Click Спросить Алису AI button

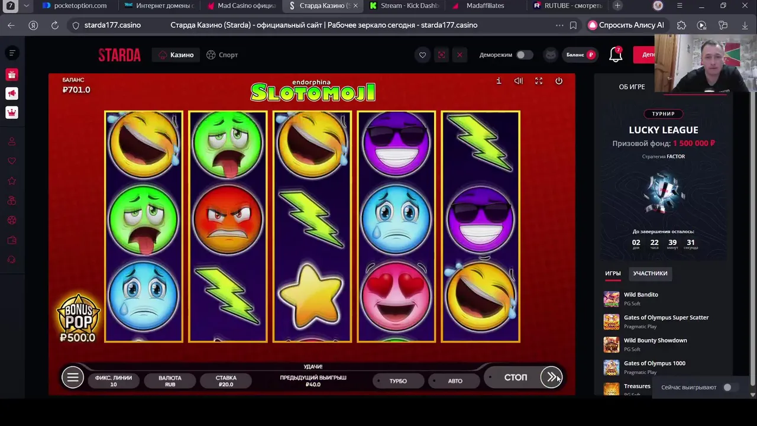626,25
